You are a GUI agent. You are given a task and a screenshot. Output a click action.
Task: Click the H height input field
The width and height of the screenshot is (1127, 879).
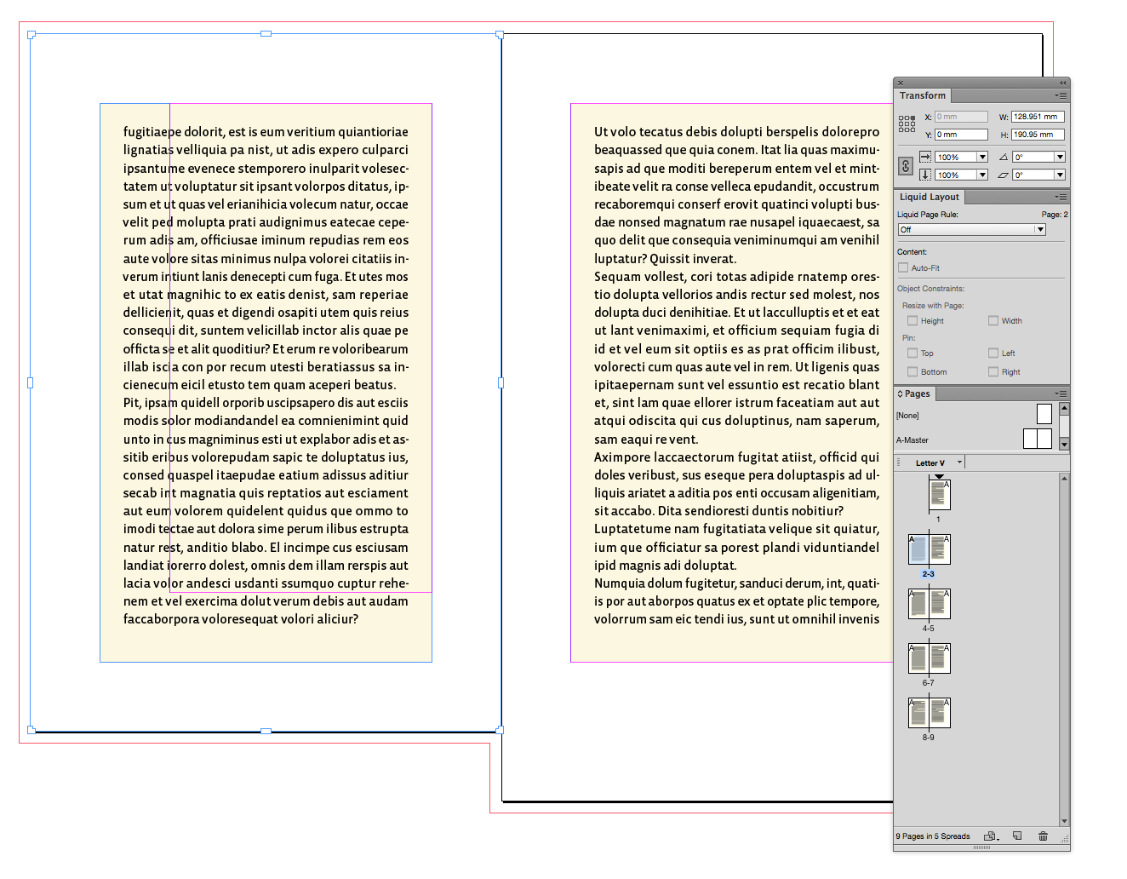point(1038,135)
